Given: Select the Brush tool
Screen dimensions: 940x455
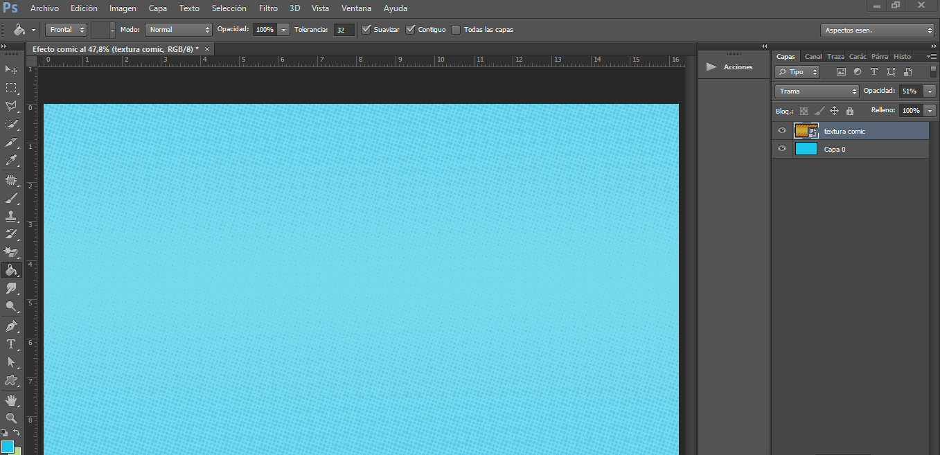Looking at the screenshot, I should pyautogui.click(x=11, y=198).
